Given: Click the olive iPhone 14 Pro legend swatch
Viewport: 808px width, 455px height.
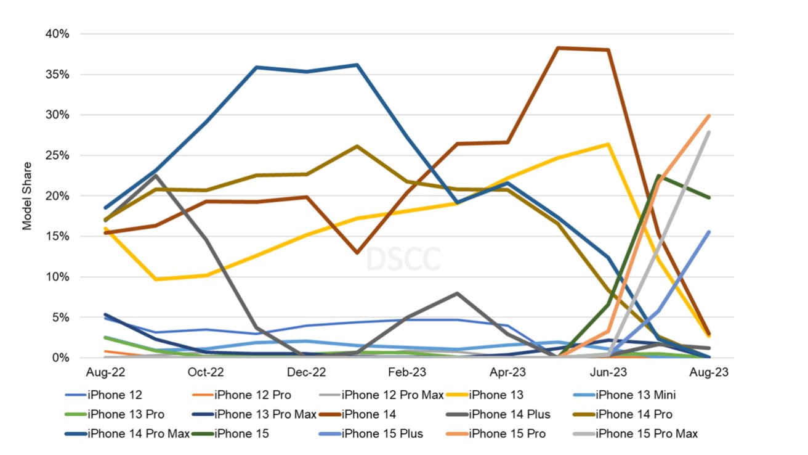Looking at the screenshot, I should (x=582, y=414).
